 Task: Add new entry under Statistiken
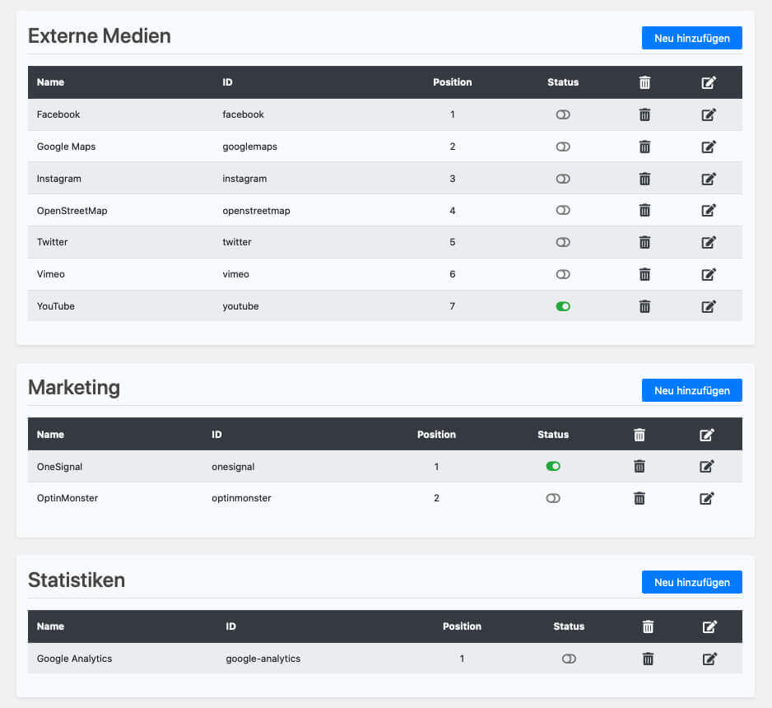pyautogui.click(x=691, y=582)
